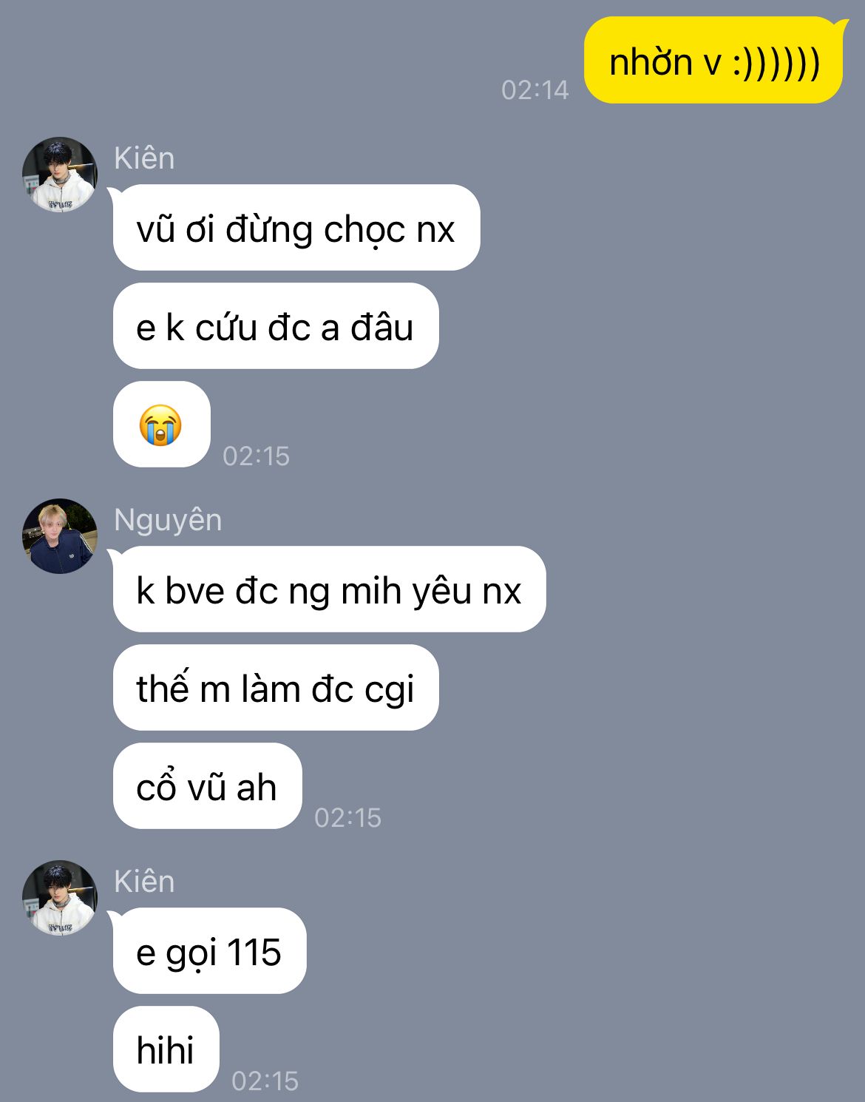Tap the yellow 'nhờn v :))))))' bubble
Image resolution: width=865 pixels, height=1102 pixels.
713,61
